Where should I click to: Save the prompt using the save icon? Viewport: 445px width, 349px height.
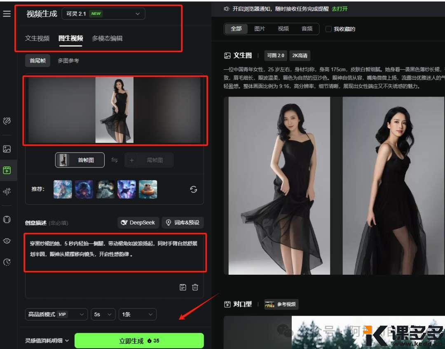[183, 287]
